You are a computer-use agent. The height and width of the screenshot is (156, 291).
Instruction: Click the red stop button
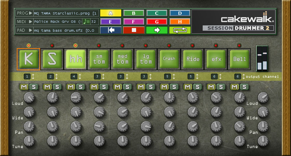[134, 30]
